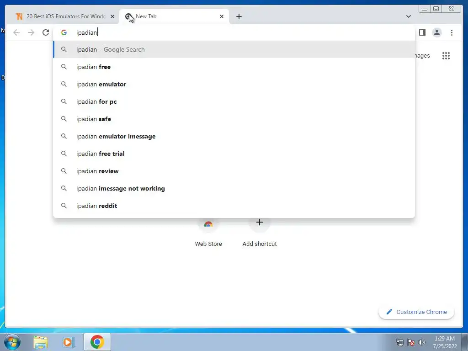Open the Action Center flag tray icon
The image size is (468, 351).
click(x=411, y=342)
